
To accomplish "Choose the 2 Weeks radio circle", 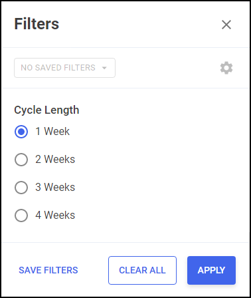I will point(21,160).
